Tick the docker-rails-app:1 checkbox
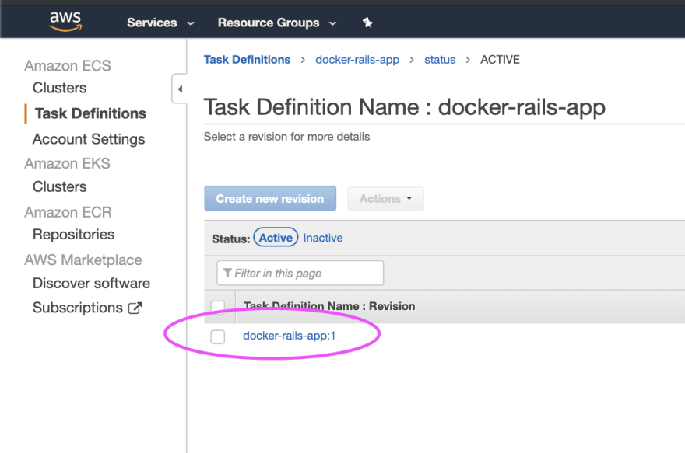The height and width of the screenshot is (453, 685). (x=217, y=336)
